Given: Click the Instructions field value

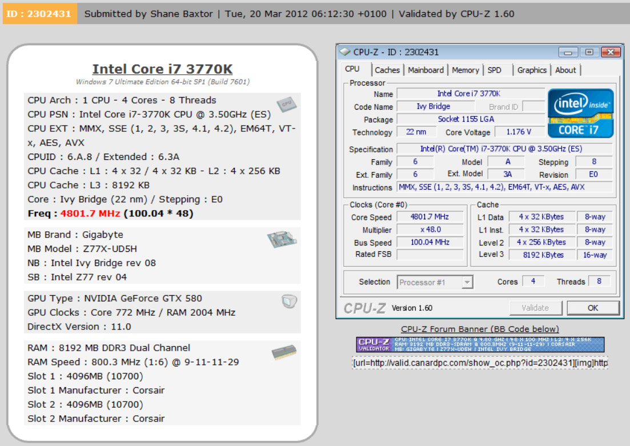Looking at the screenshot, I should (504, 187).
